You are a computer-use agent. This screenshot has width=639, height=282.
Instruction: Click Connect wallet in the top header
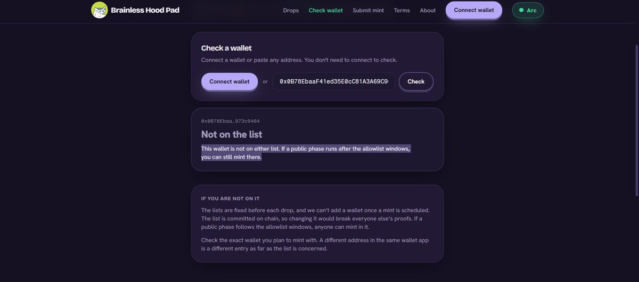click(474, 10)
